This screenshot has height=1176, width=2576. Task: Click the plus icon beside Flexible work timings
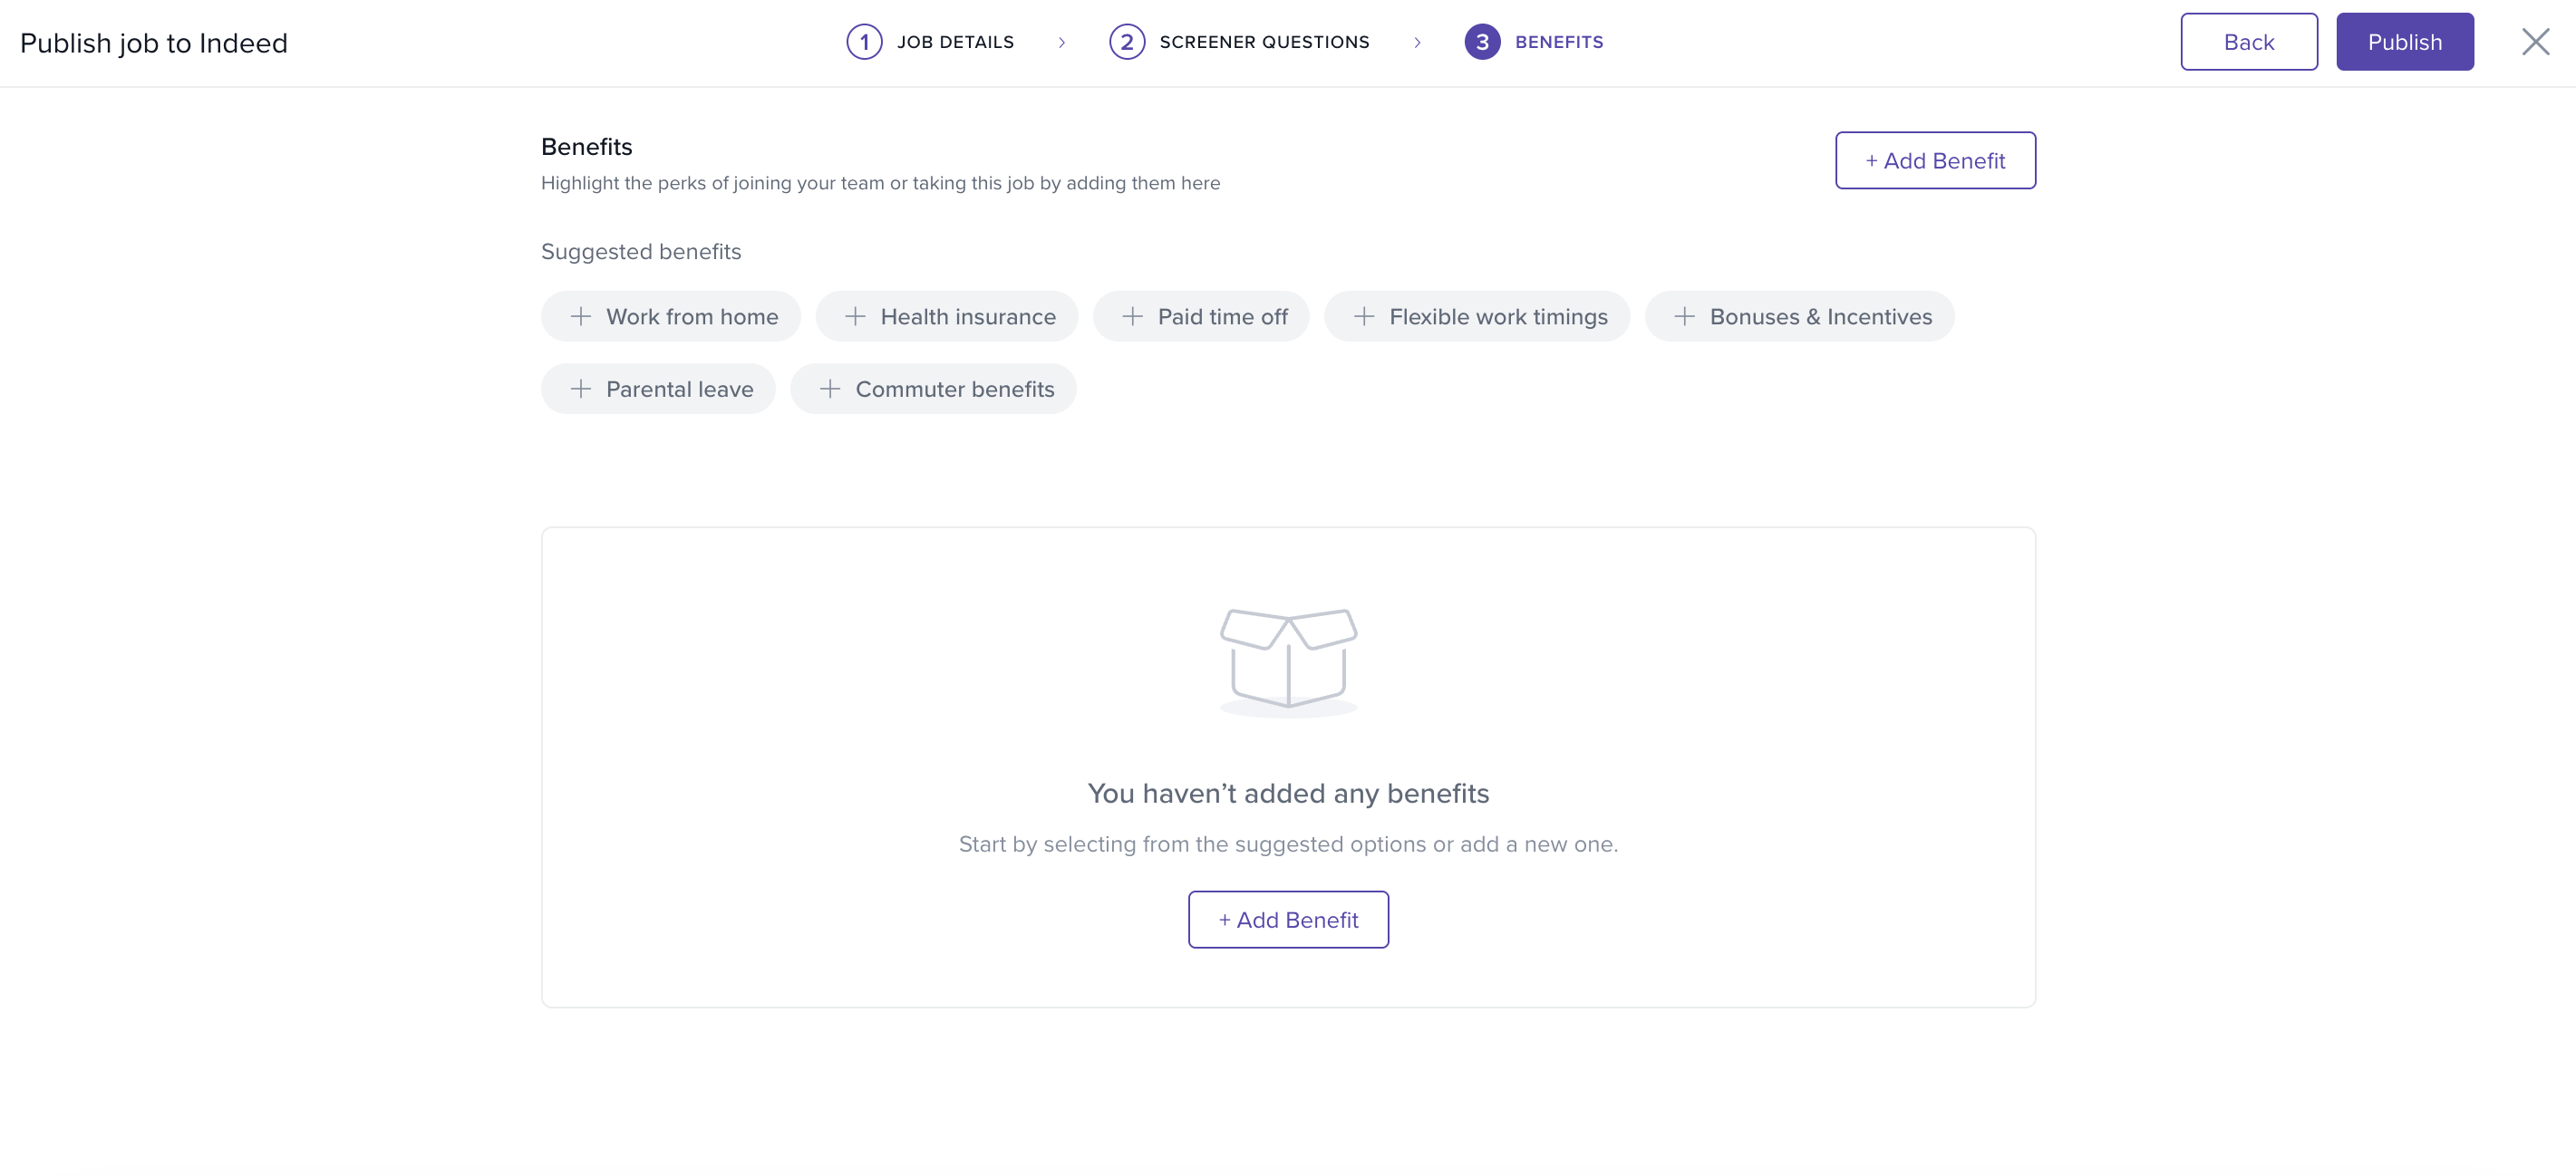point(1363,317)
